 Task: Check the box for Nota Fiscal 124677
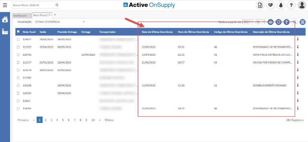[18, 39]
